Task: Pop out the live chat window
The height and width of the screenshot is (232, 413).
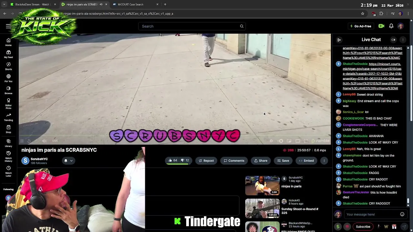Action: (x=393, y=40)
